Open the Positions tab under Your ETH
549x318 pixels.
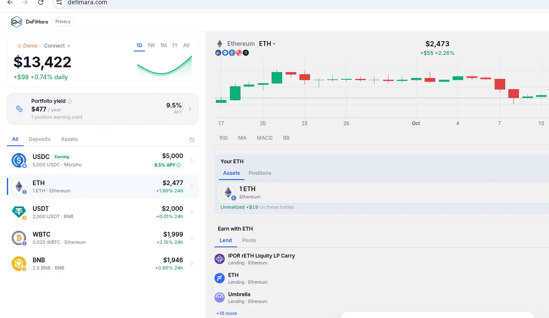[260, 173]
